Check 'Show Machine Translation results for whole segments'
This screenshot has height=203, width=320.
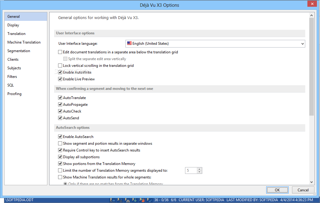click(x=60, y=177)
